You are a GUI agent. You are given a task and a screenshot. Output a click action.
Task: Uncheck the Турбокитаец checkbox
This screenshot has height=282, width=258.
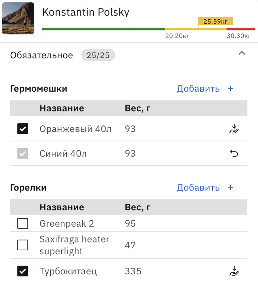(x=23, y=271)
